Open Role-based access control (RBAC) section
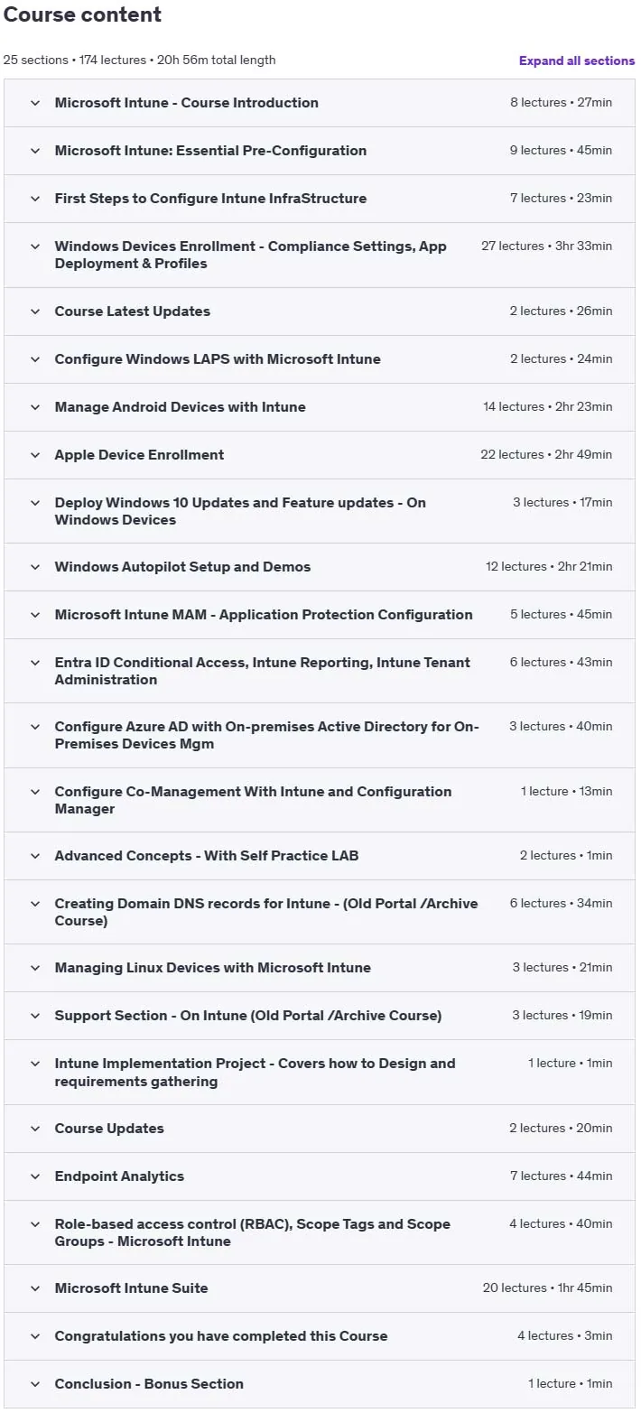 click(x=320, y=1232)
